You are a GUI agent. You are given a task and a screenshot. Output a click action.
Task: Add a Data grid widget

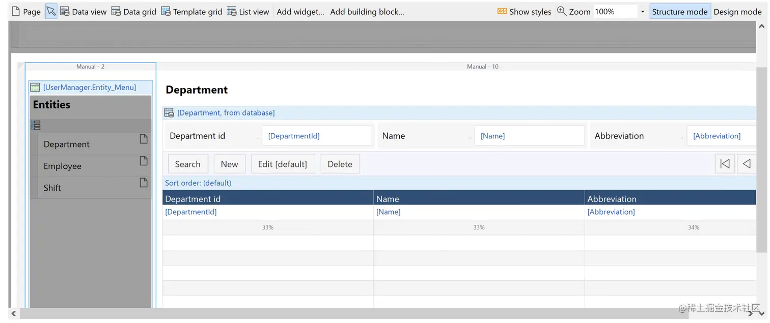pyautogui.click(x=133, y=11)
